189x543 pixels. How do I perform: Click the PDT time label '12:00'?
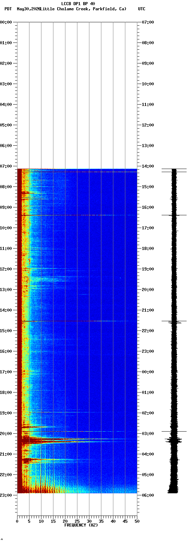[6, 269]
